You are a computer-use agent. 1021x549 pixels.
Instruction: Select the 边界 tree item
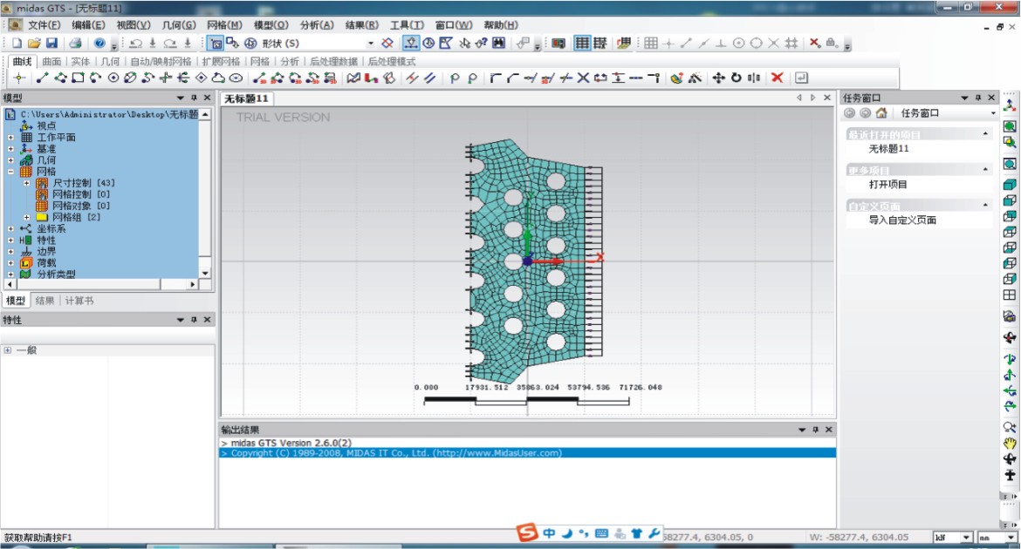(x=46, y=252)
